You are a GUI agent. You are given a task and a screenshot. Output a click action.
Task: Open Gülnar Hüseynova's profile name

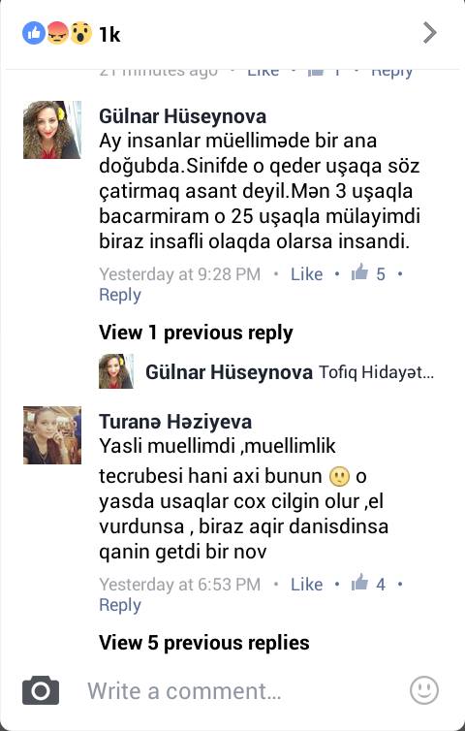click(182, 116)
